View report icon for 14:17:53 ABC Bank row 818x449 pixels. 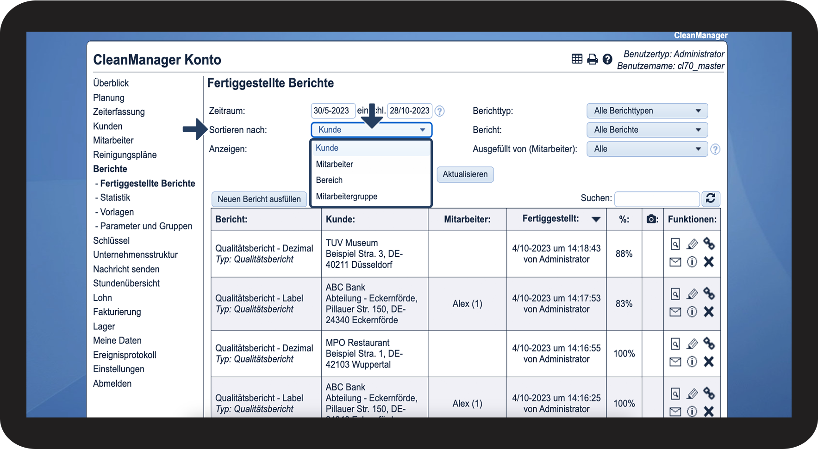tap(675, 294)
